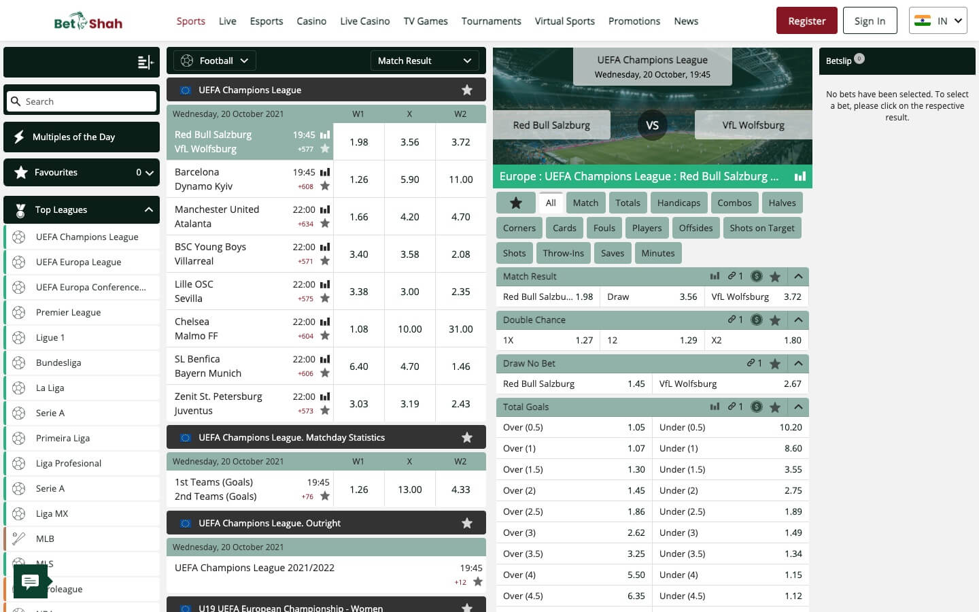979x612 pixels.
Task: Open Bundesliga in Top Leagues
Action: tap(82, 362)
